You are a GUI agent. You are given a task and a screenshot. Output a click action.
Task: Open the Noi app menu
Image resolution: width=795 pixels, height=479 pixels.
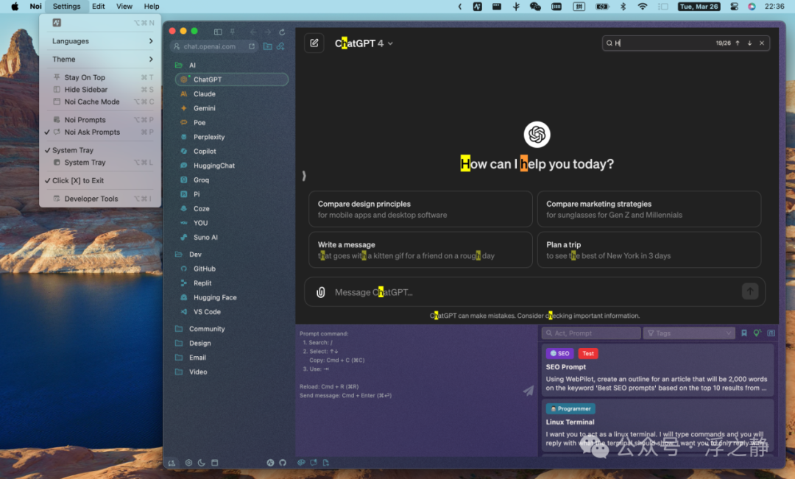click(x=35, y=6)
